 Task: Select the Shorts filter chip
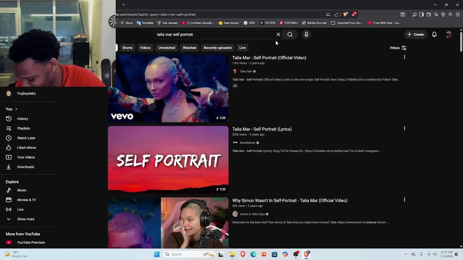pos(127,48)
